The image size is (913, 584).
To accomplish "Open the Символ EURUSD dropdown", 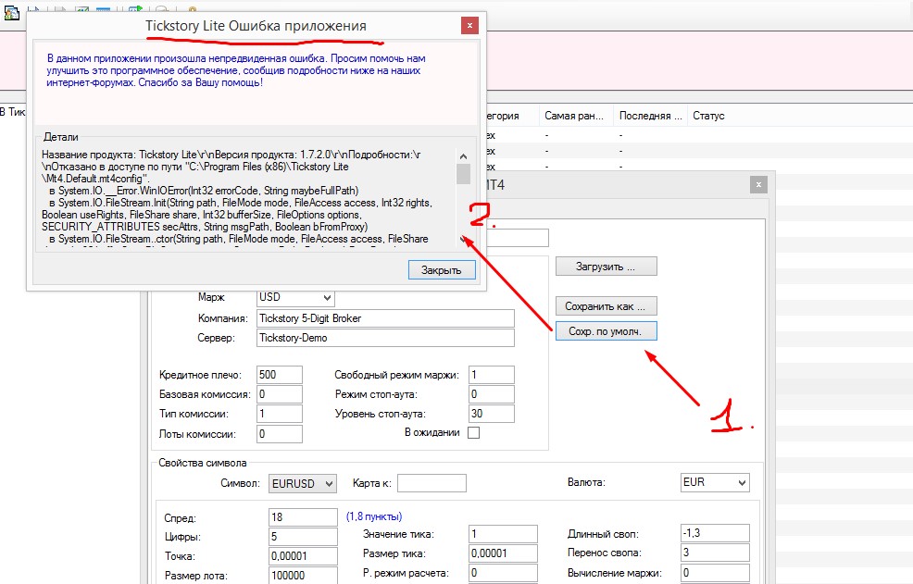I will point(303,484).
